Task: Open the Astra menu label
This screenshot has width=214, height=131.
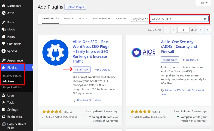Action: (x=10, y=13)
